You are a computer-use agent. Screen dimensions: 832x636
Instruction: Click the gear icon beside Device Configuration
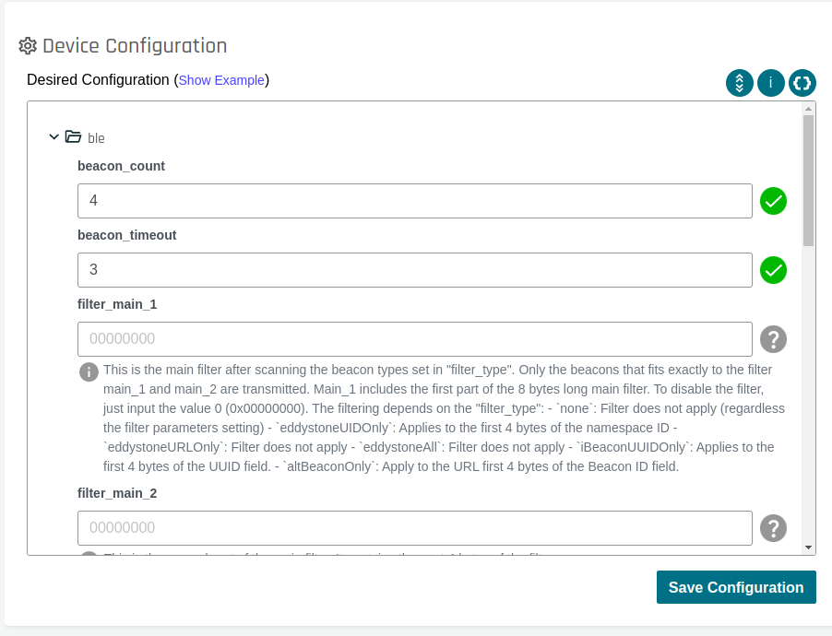coord(28,46)
